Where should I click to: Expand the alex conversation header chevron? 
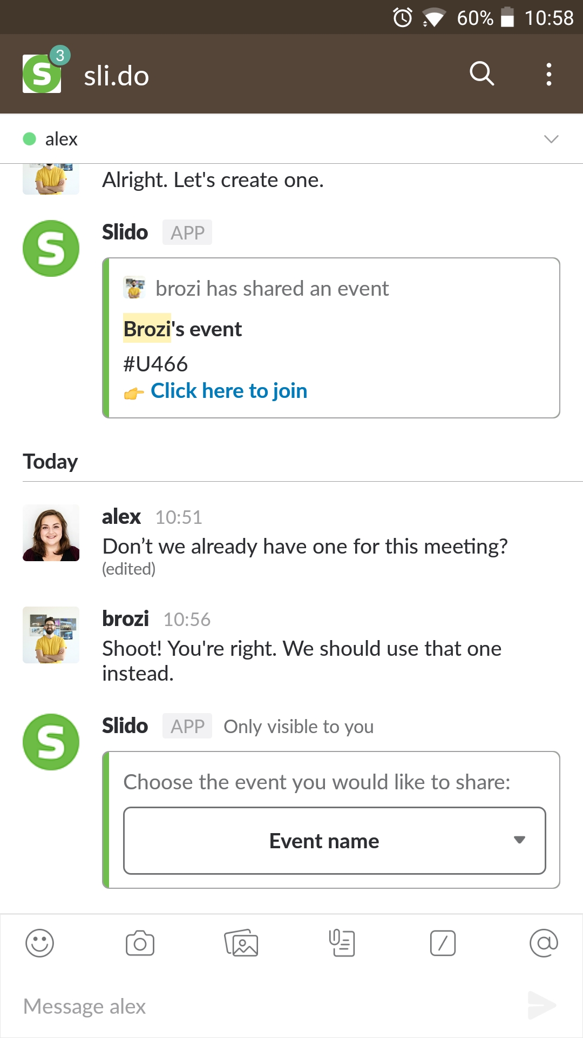pos(551,139)
